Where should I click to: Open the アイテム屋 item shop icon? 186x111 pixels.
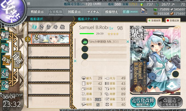click(144, 11)
